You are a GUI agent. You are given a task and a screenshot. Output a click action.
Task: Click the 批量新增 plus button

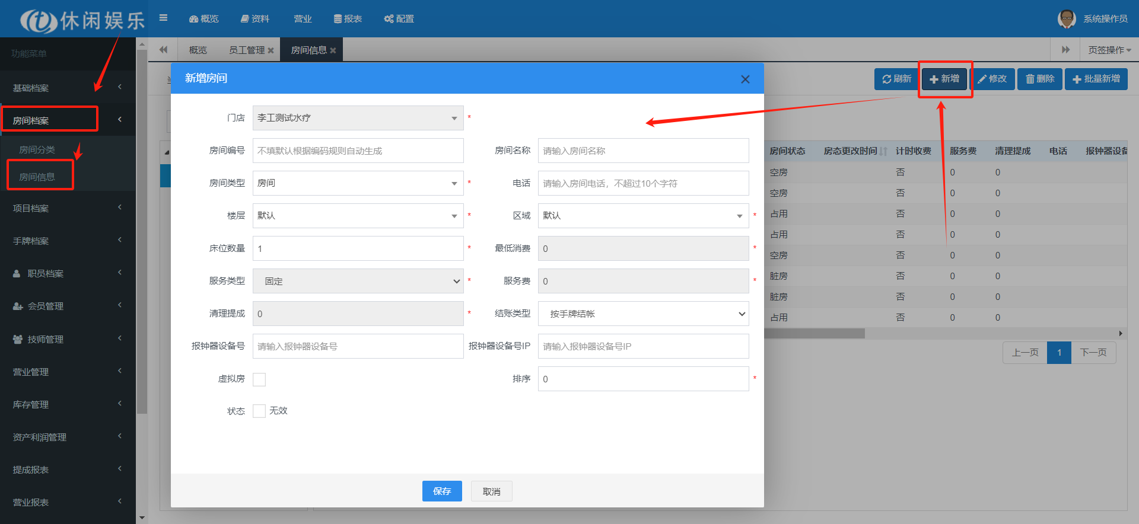click(1096, 79)
